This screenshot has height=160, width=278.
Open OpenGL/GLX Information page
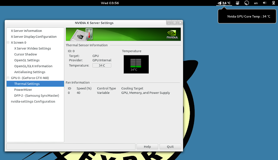pyautogui.click(x=33, y=66)
